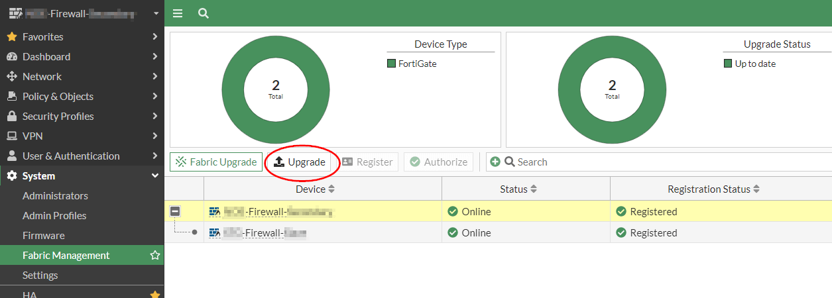Click the VPN laptop icon
This screenshot has height=298, width=832.
[x=11, y=136]
